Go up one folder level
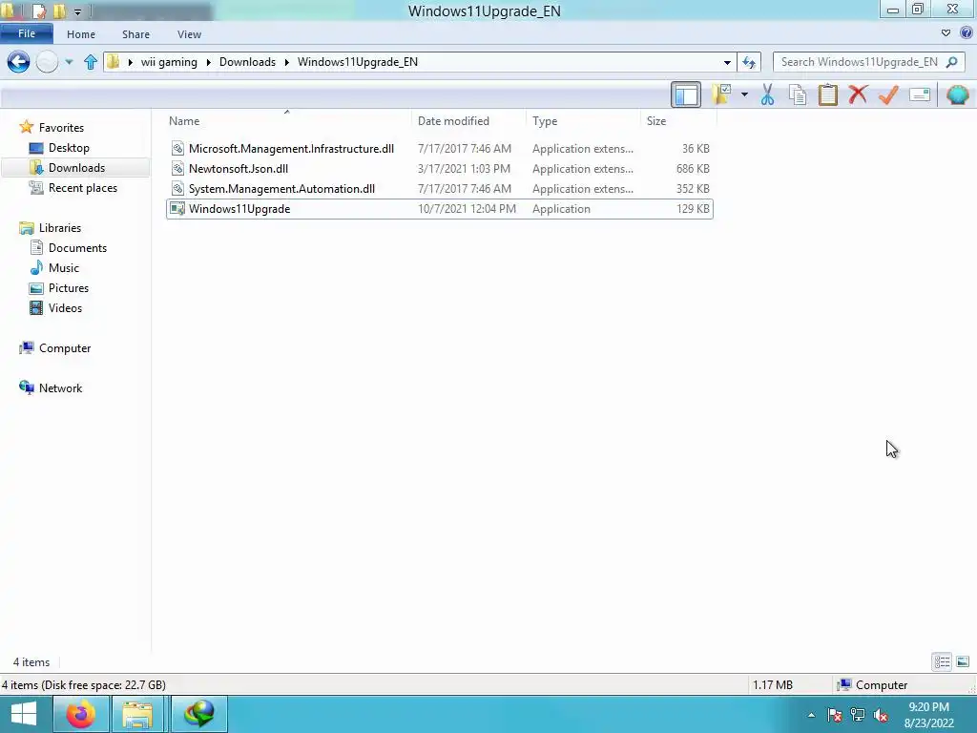Screen dimensions: 977x733 coord(91,62)
